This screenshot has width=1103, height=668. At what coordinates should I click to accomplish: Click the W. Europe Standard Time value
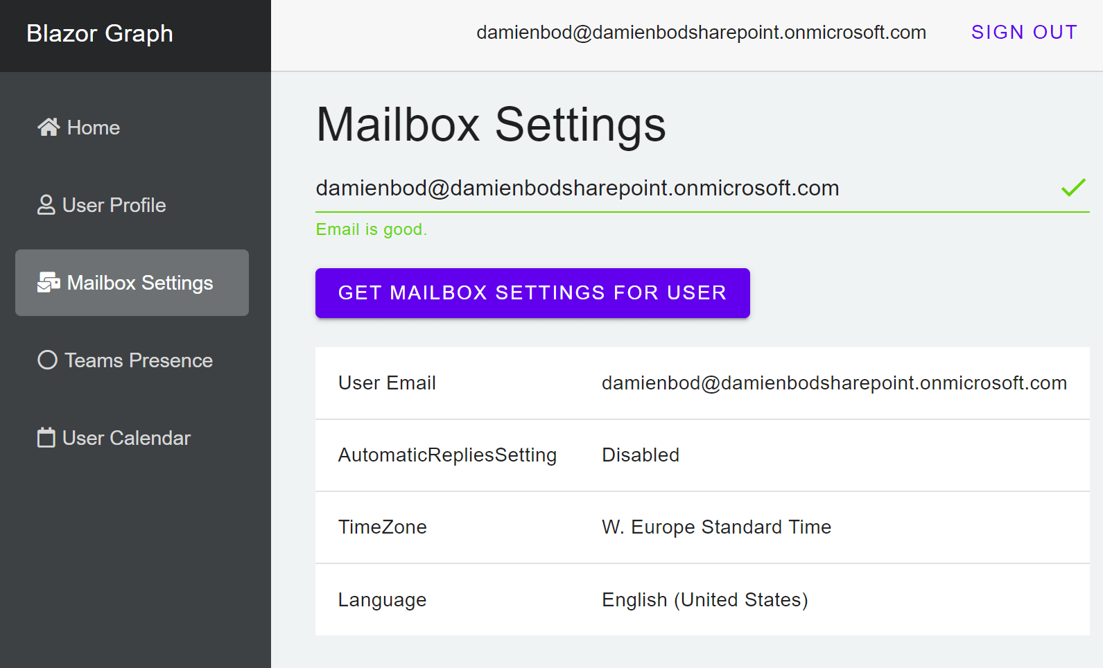click(x=716, y=527)
